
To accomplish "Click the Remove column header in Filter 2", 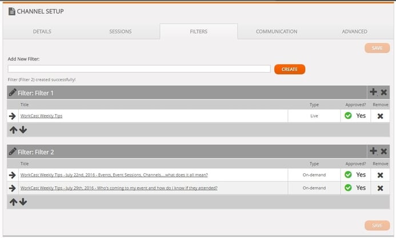I will 381,164.
